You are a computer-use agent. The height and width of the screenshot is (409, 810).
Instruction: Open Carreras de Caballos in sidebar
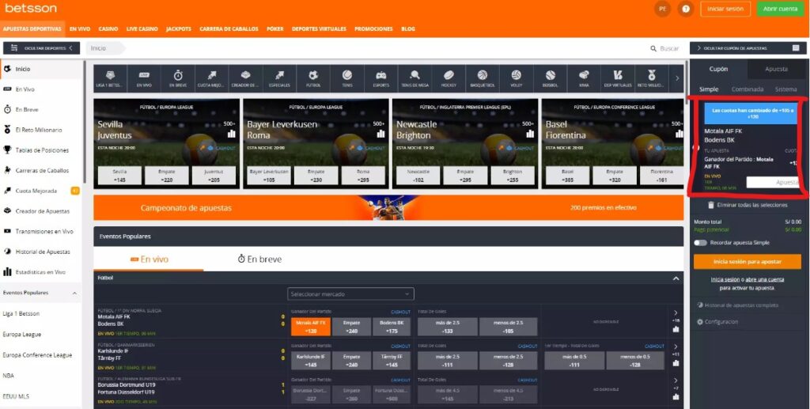click(x=41, y=170)
